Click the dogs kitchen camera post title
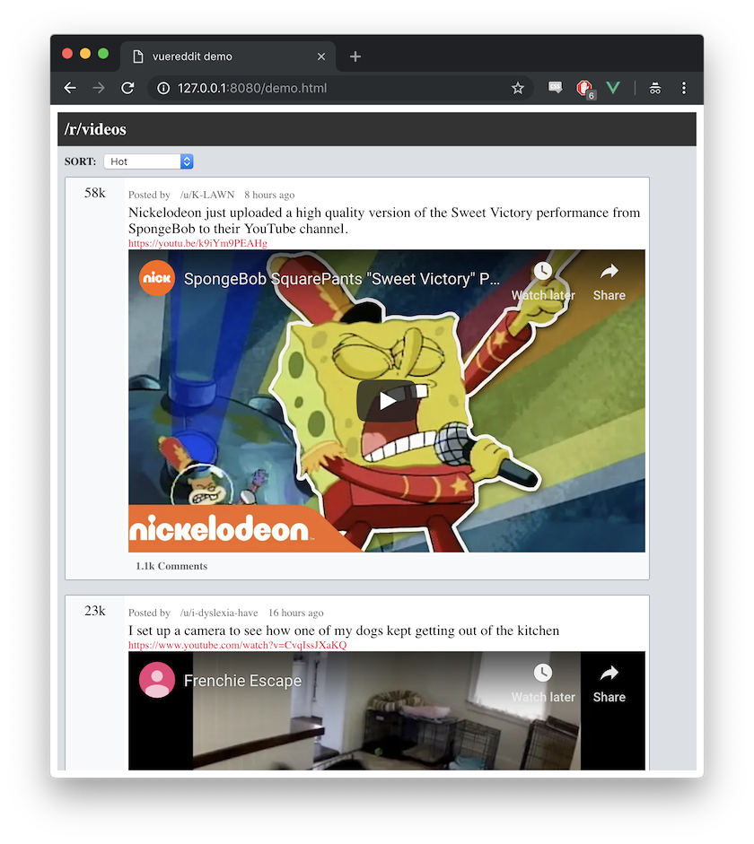The width and height of the screenshot is (754, 844). click(344, 631)
